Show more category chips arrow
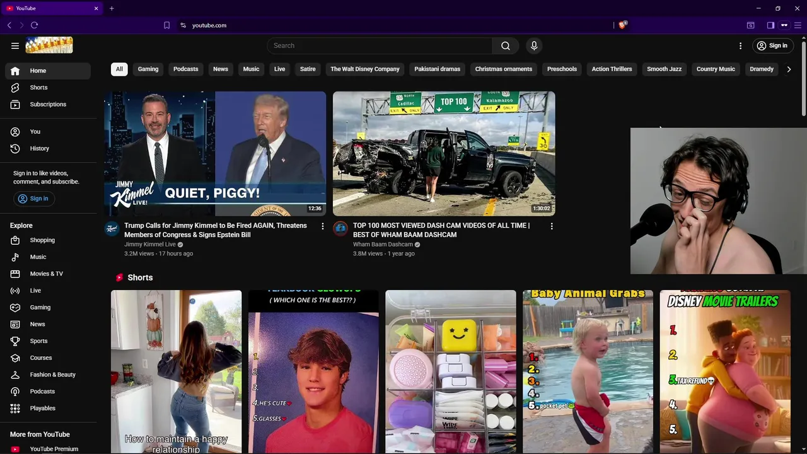807x454 pixels. (x=789, y=69)
